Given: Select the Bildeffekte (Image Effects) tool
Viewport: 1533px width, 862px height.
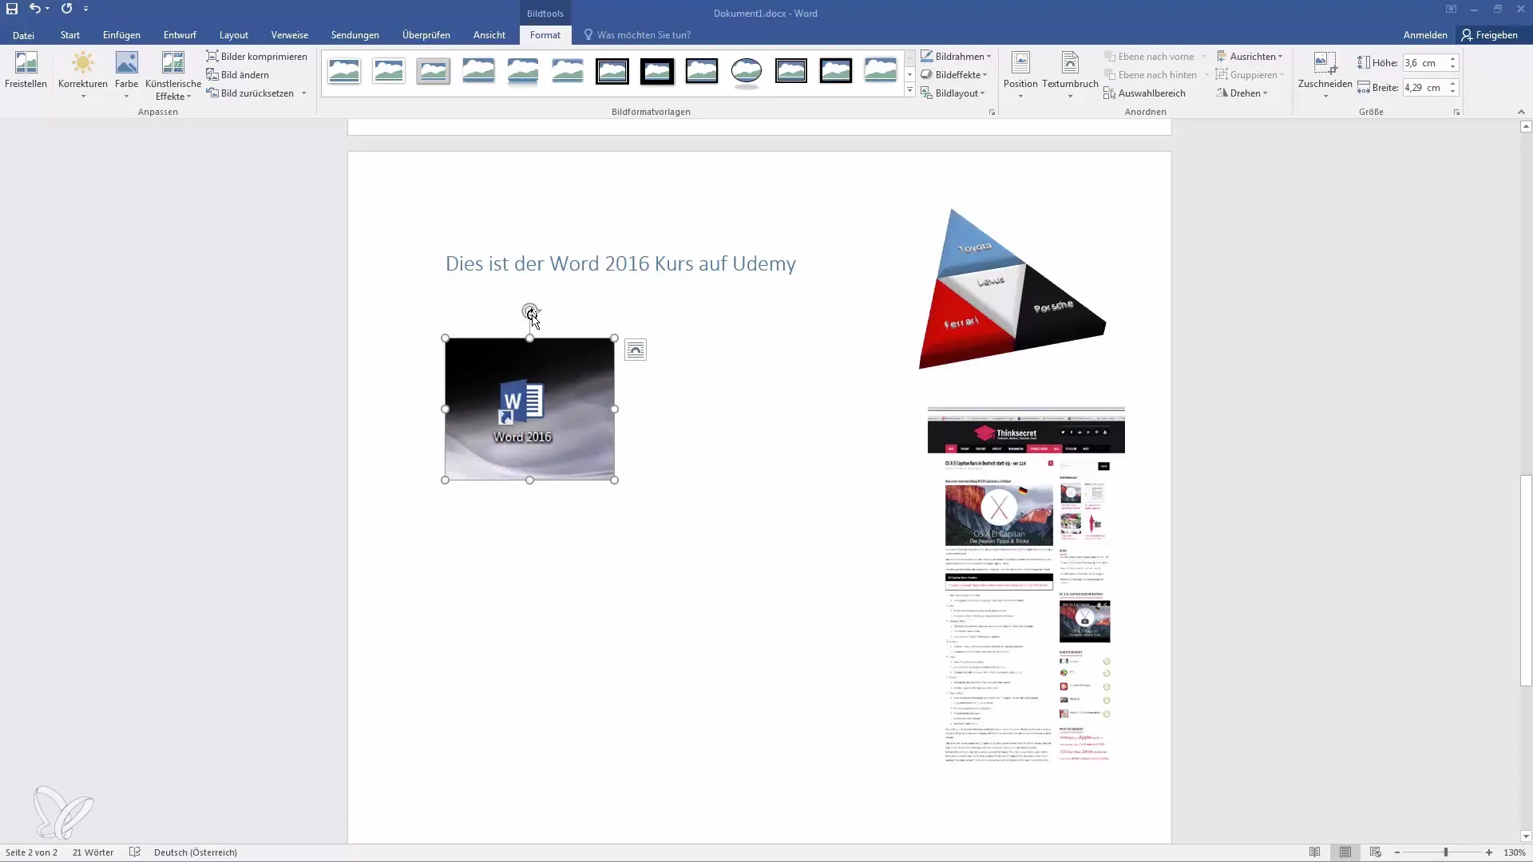Looking at the screenshot, I should click(953, 73).
